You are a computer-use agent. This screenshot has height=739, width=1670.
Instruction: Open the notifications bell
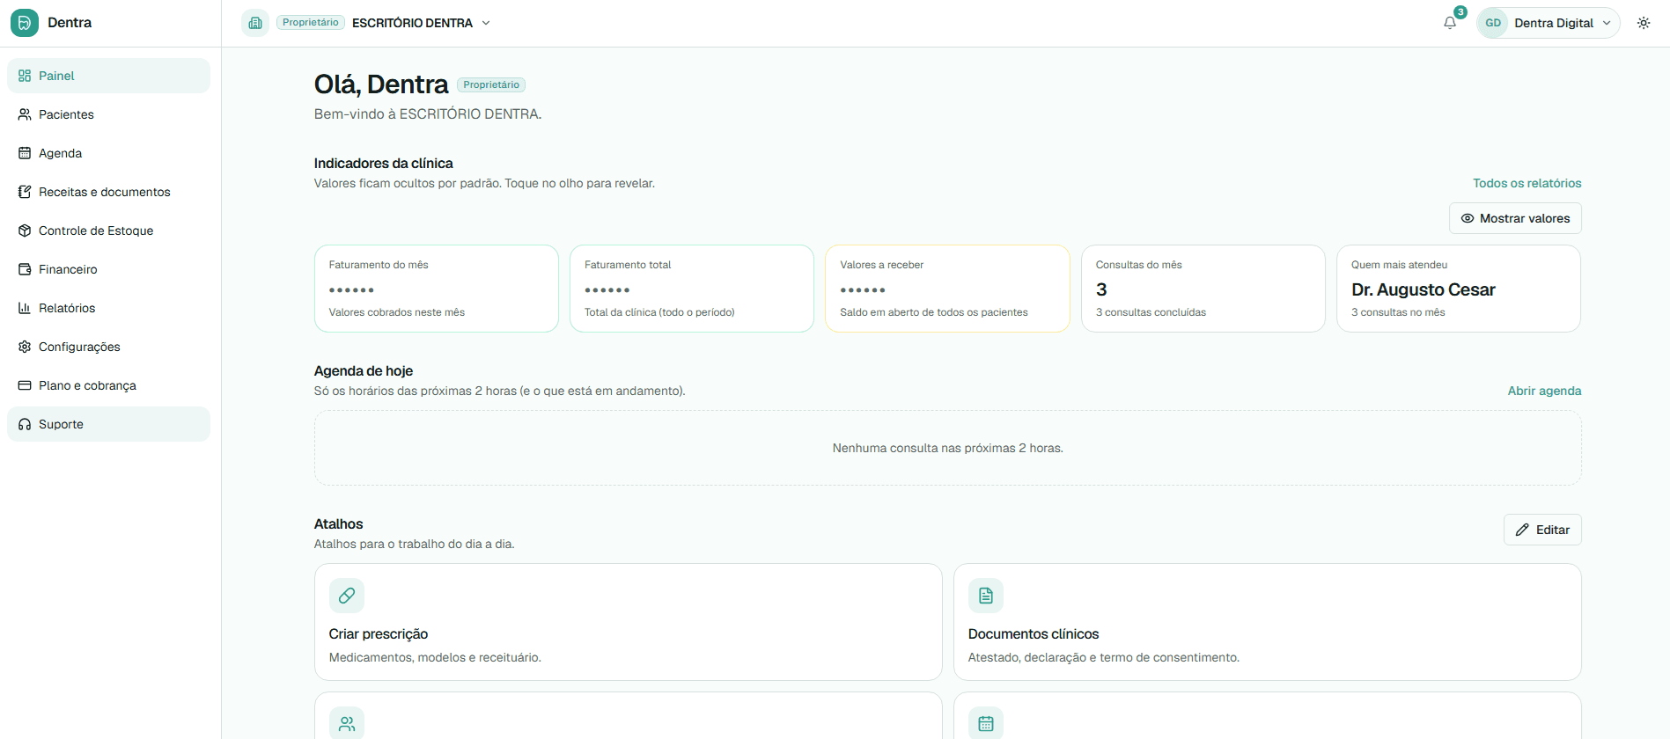coord(1450,23)
